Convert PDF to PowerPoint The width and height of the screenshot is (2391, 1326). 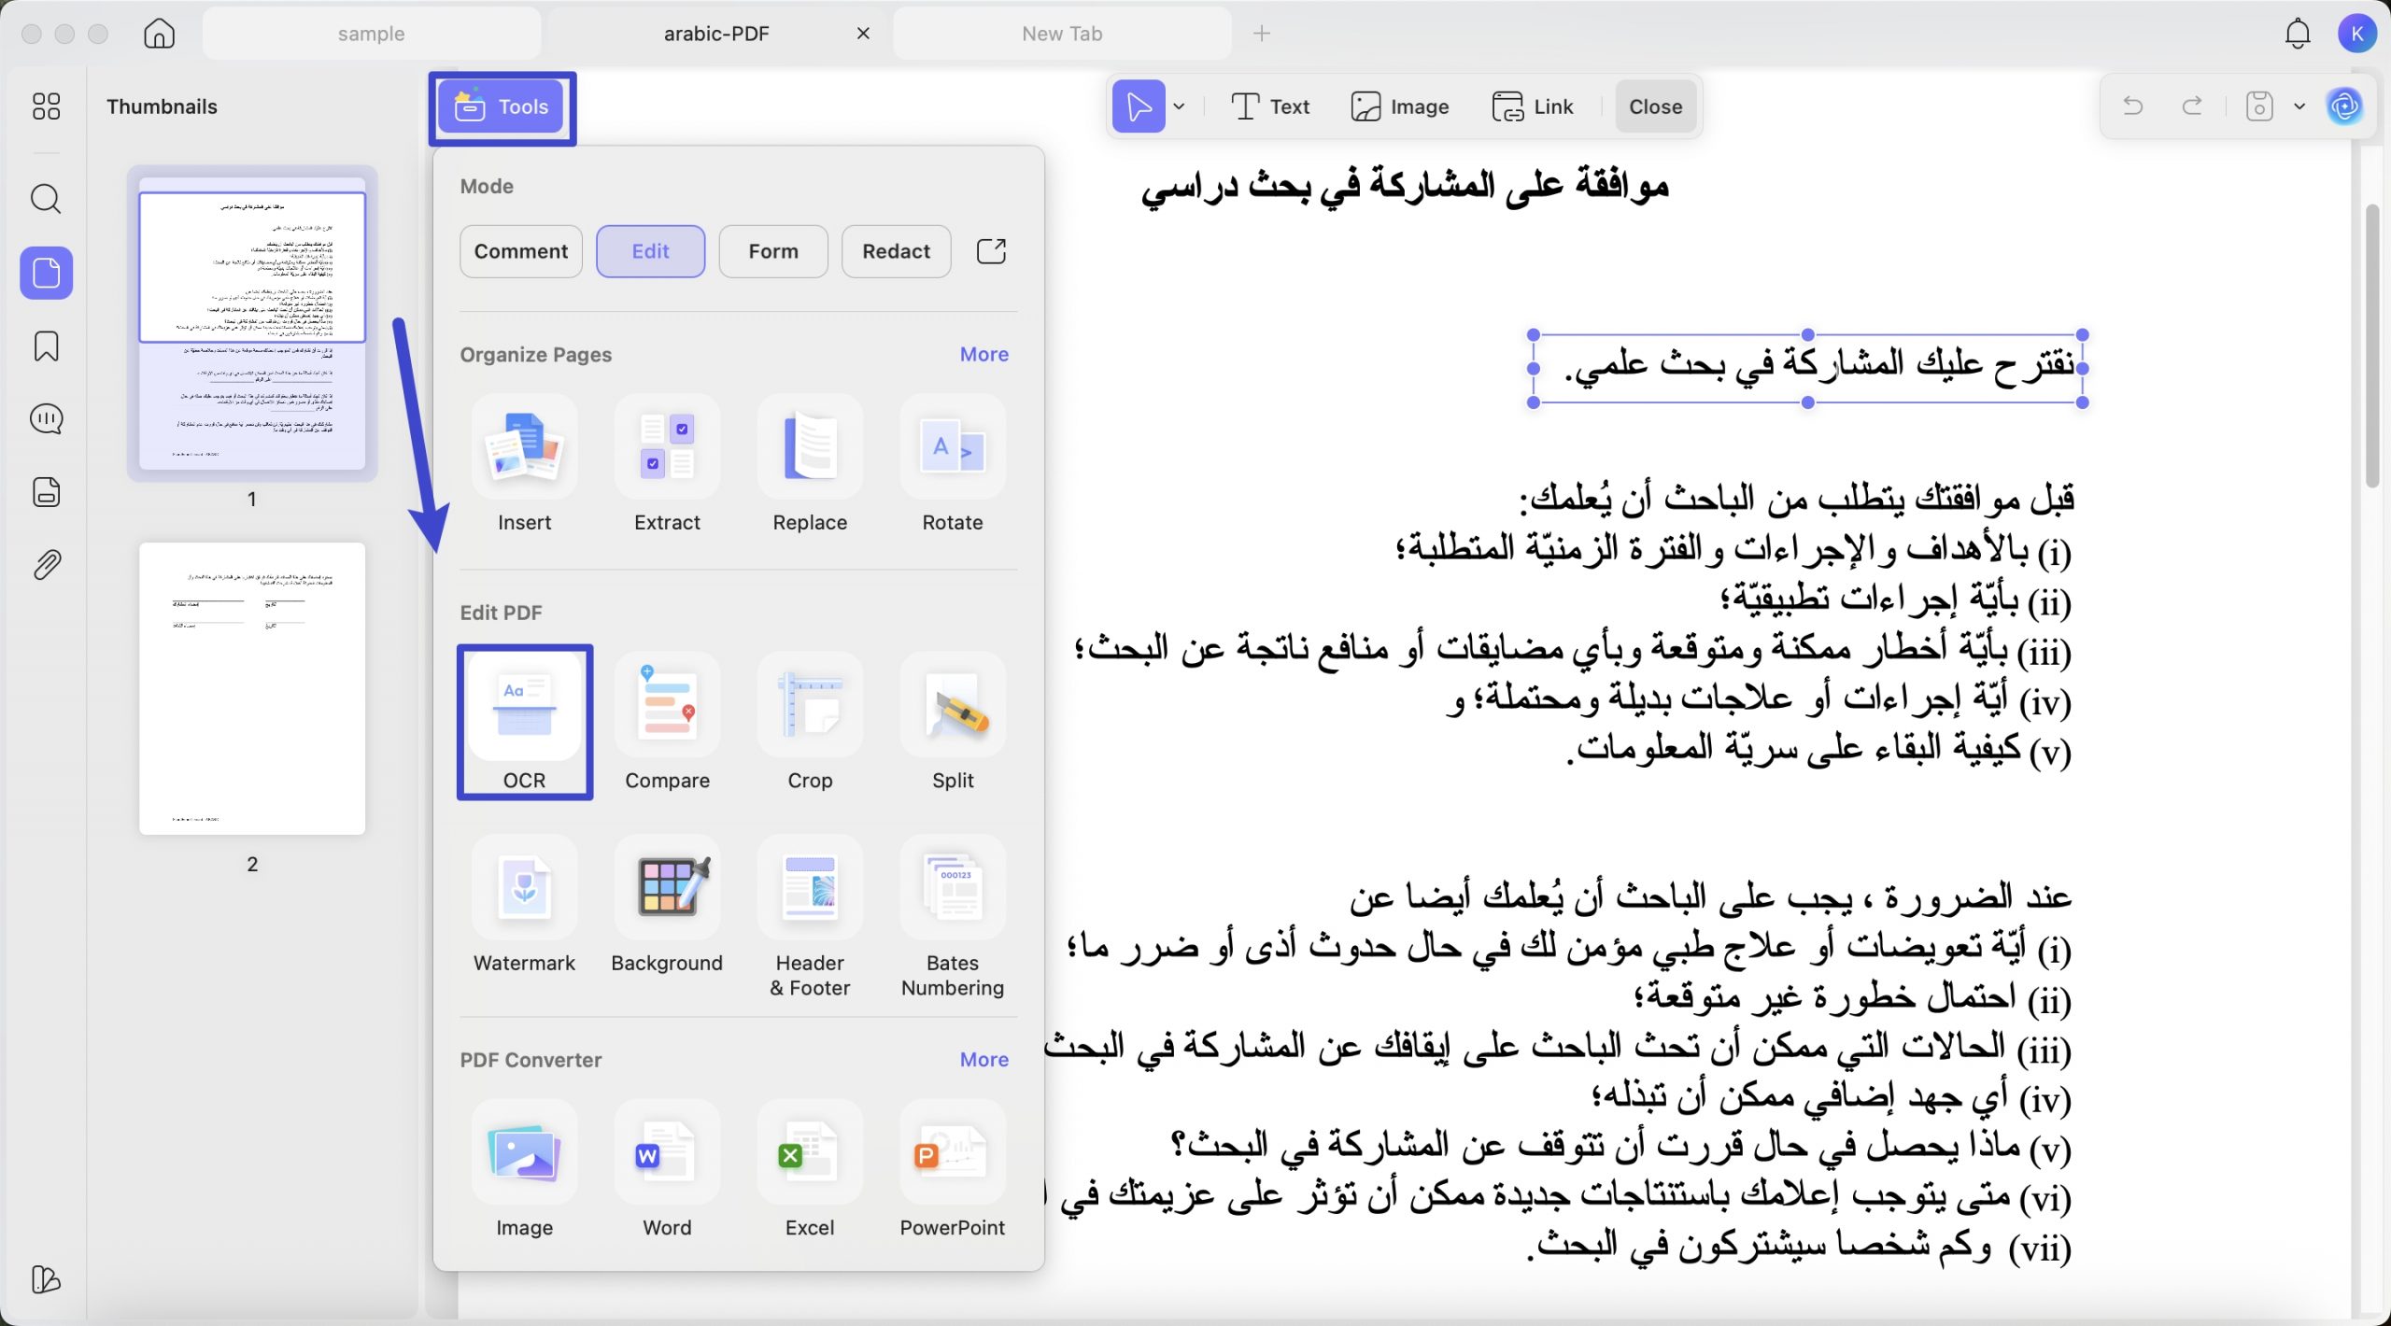[953, 1170]
